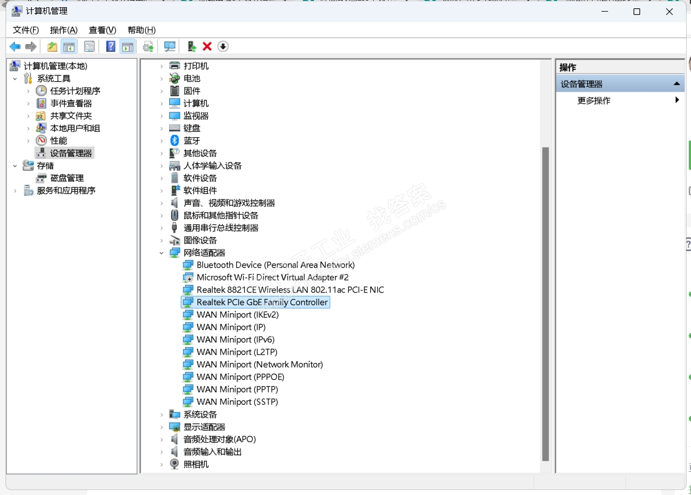691x495 pixels.
Task: Select 磁盘管理 in the left tree
Action: pyautogui.click(x=67, y=178)
